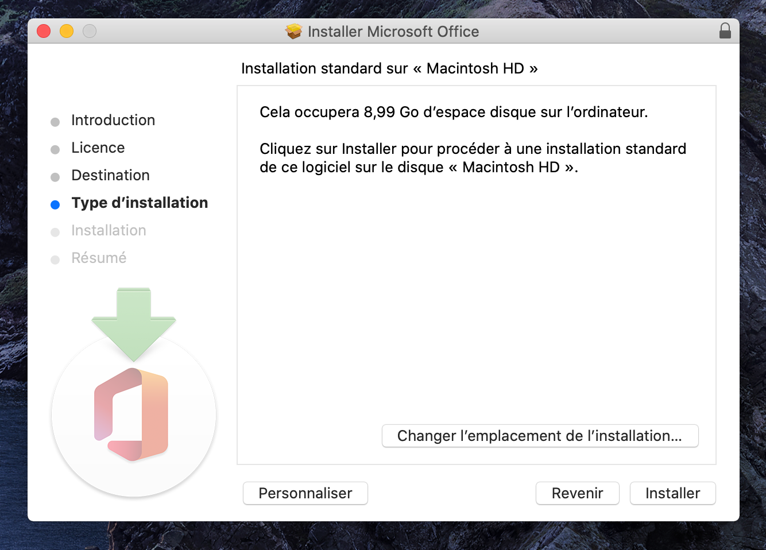This screenshot has height=550, width=766.
Task: Click the Microsoft Office logo
Action: point(131,415)
